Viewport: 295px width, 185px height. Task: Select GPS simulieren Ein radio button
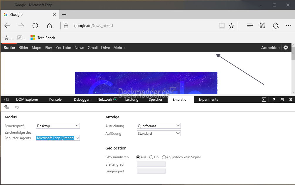(151, 157)
